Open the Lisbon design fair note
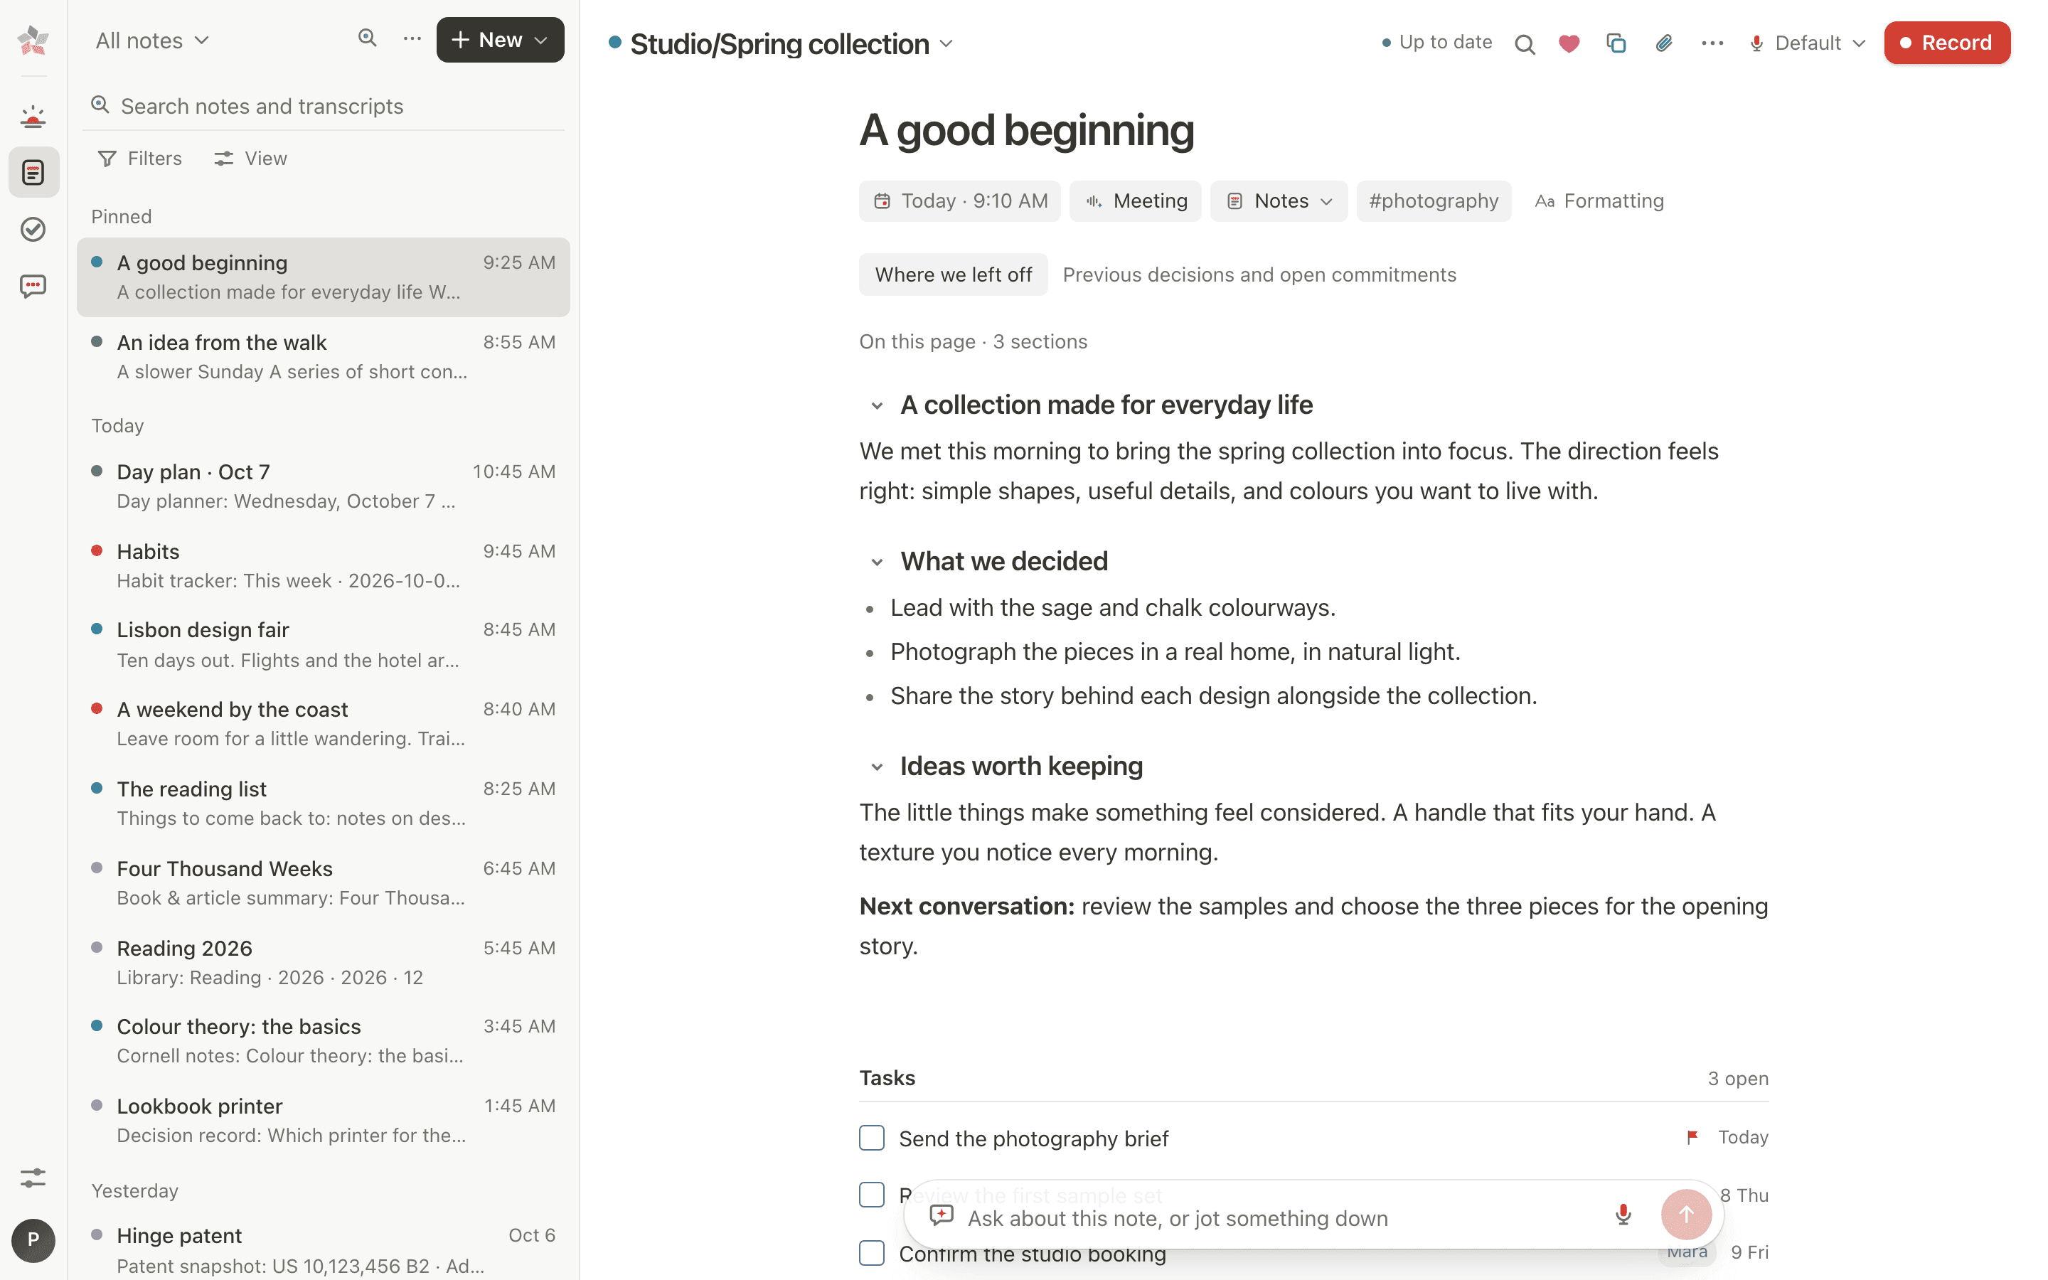Screen dimensions: 2048x1280 [324, 645]
